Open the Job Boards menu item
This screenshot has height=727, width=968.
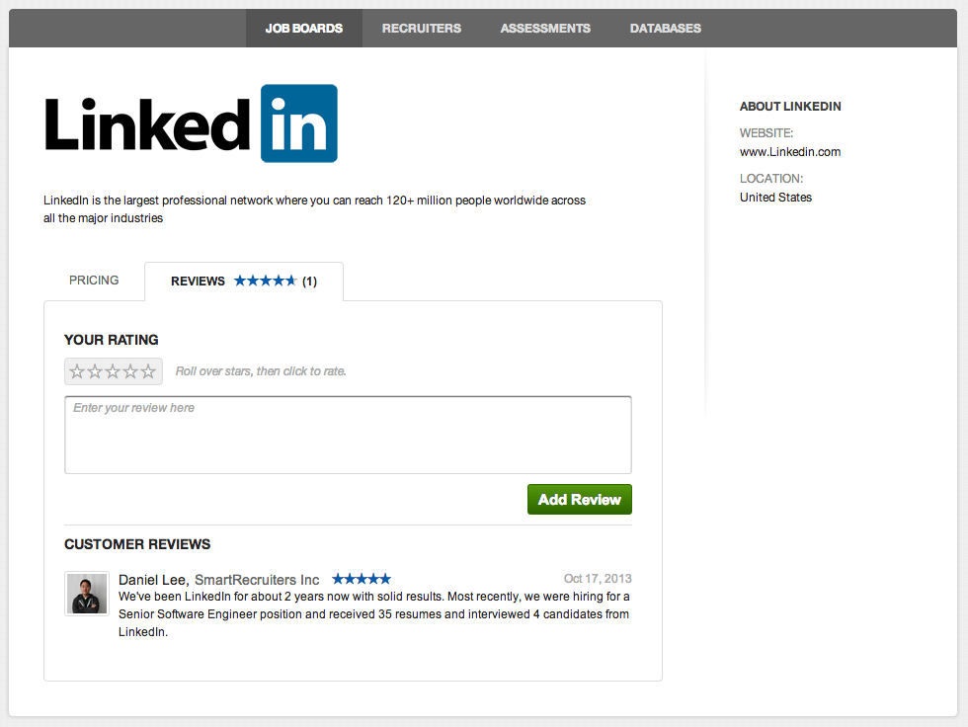point(304,29)
